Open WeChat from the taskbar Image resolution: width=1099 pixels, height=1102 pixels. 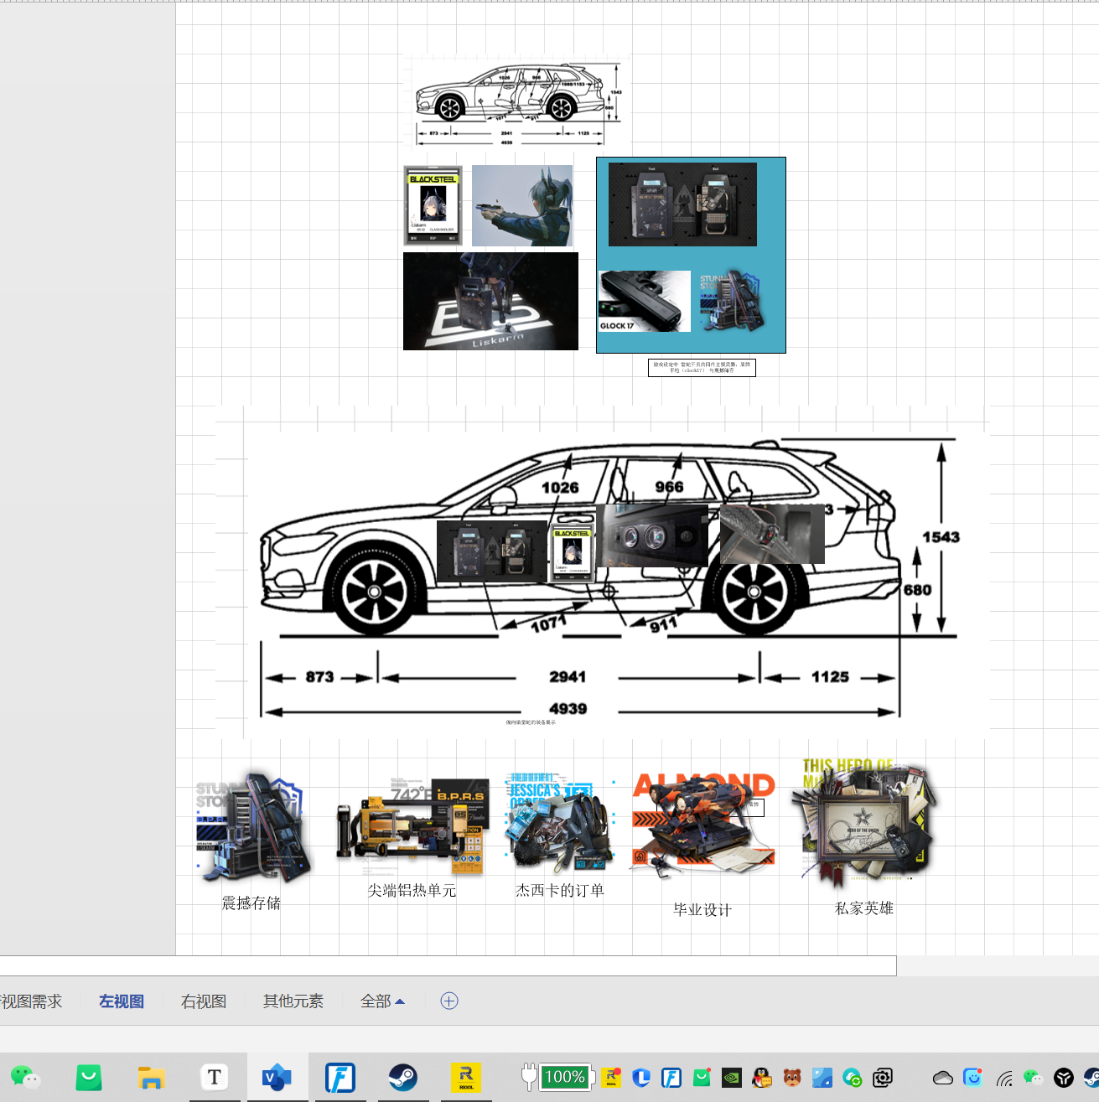[x=26, y=1077]
